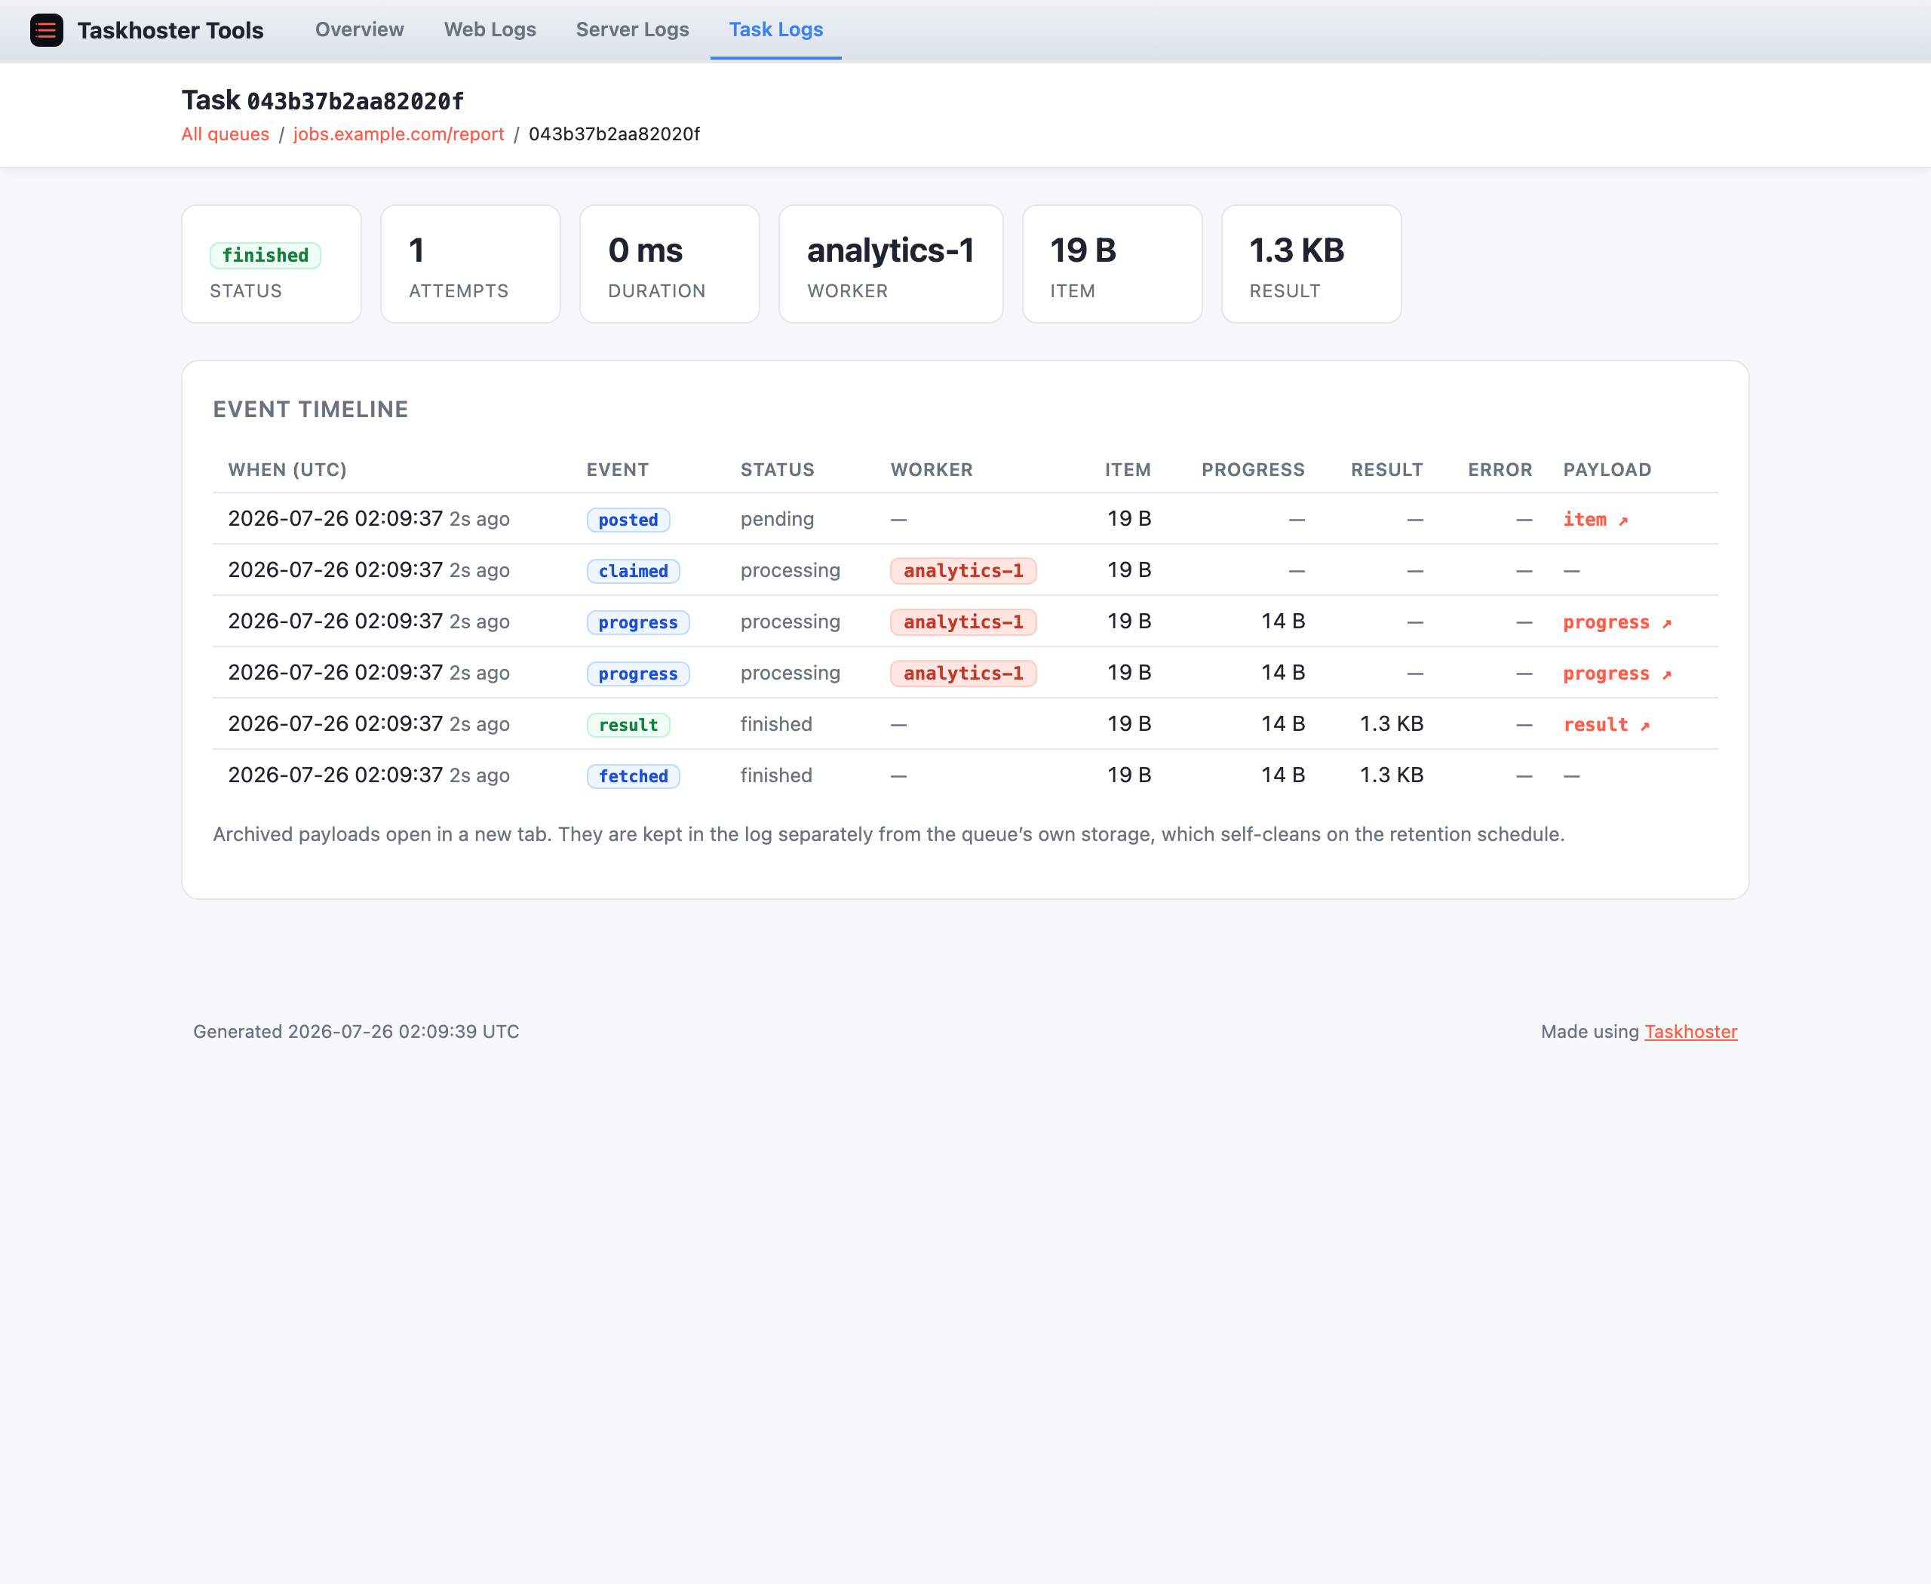Open the Server Logs tab

(x=632, y=29)
